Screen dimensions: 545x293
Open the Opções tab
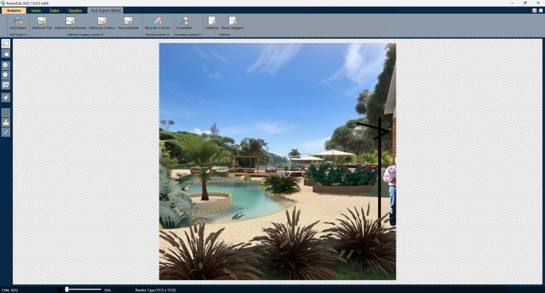pos(75,11)
